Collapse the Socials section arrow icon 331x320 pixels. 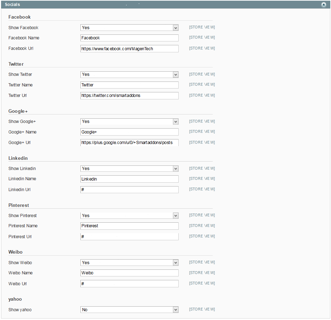pyautogui.click(x=323, y=5)
